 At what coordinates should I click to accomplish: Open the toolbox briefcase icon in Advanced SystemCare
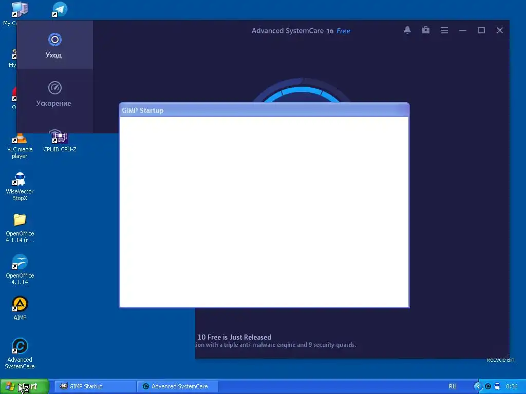pyautogui.click(x=426, y=30)
